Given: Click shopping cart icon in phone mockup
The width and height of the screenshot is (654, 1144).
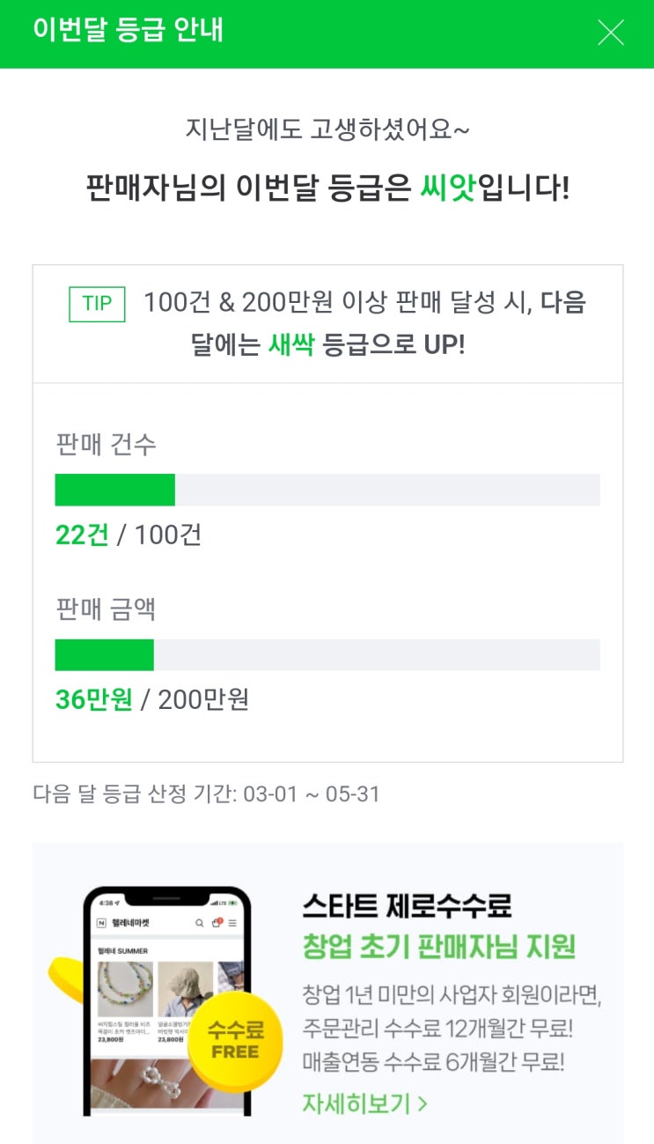Looking at the screenshot, I should (x=217, y=923).
